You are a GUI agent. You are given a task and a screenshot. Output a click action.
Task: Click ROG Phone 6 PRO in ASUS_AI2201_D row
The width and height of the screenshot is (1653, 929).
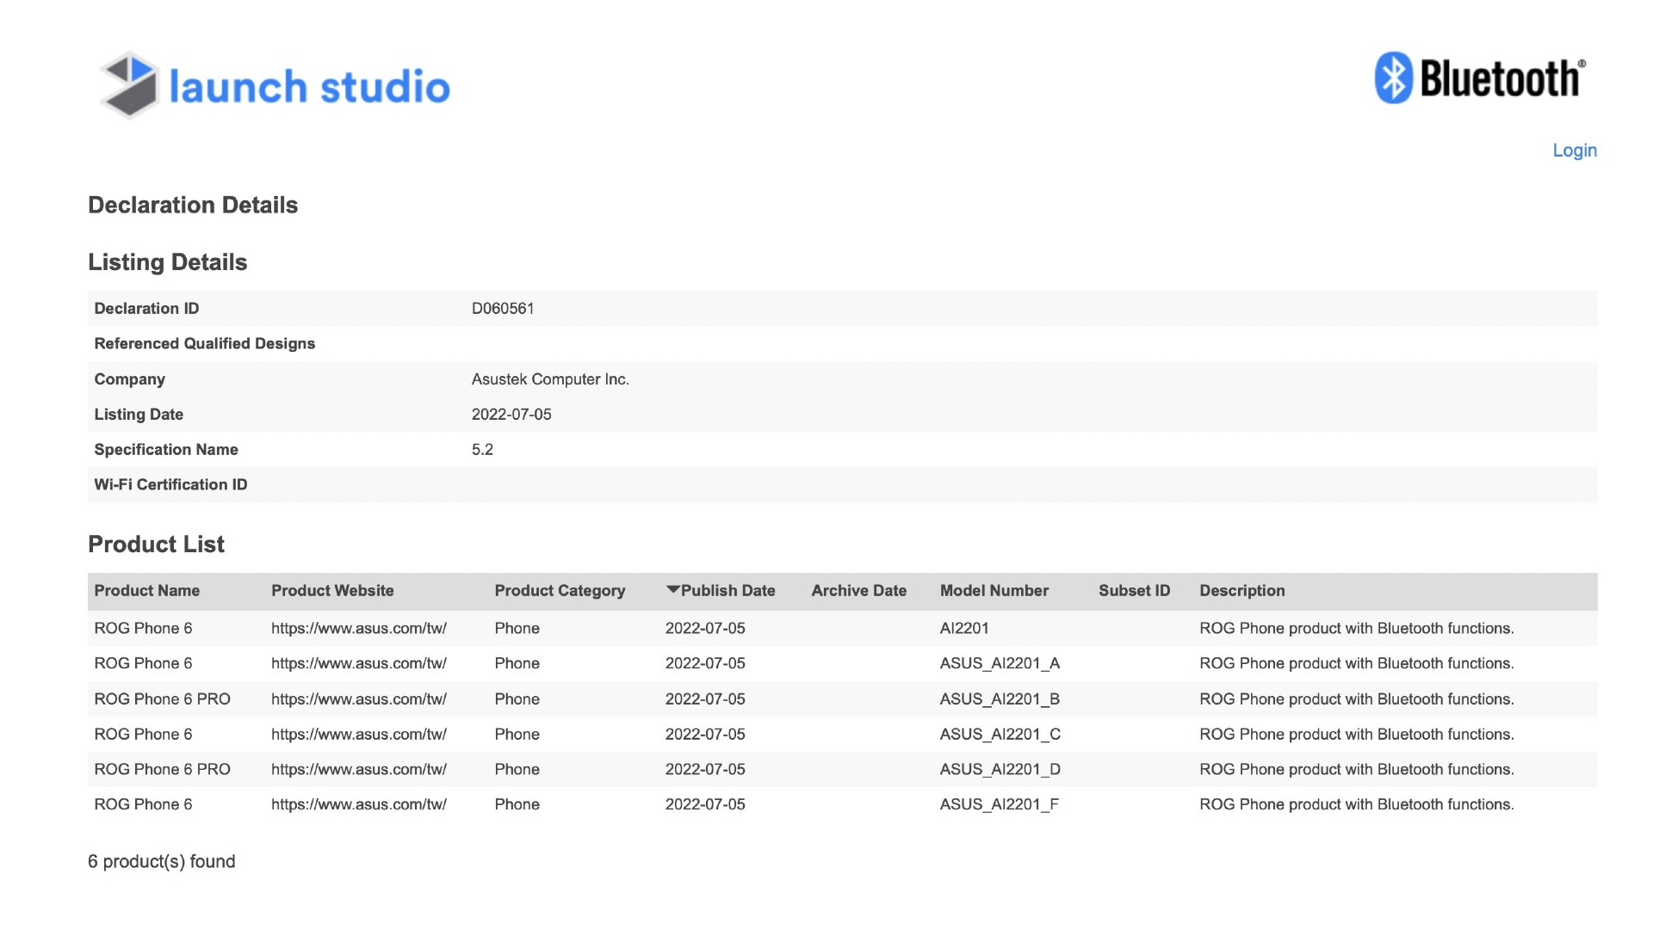pyautogui.click(x=162, y=770)
